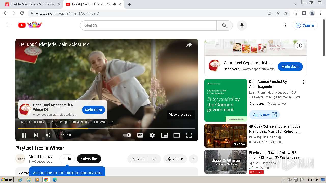The width and height of the screenshot is (326, 183).
Task: Open options menu for Data Course ad
Action: pos(303,82)
